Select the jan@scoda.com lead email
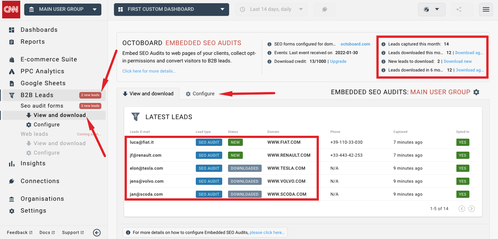This screenshot has height=239, width=498. [146, 194]
